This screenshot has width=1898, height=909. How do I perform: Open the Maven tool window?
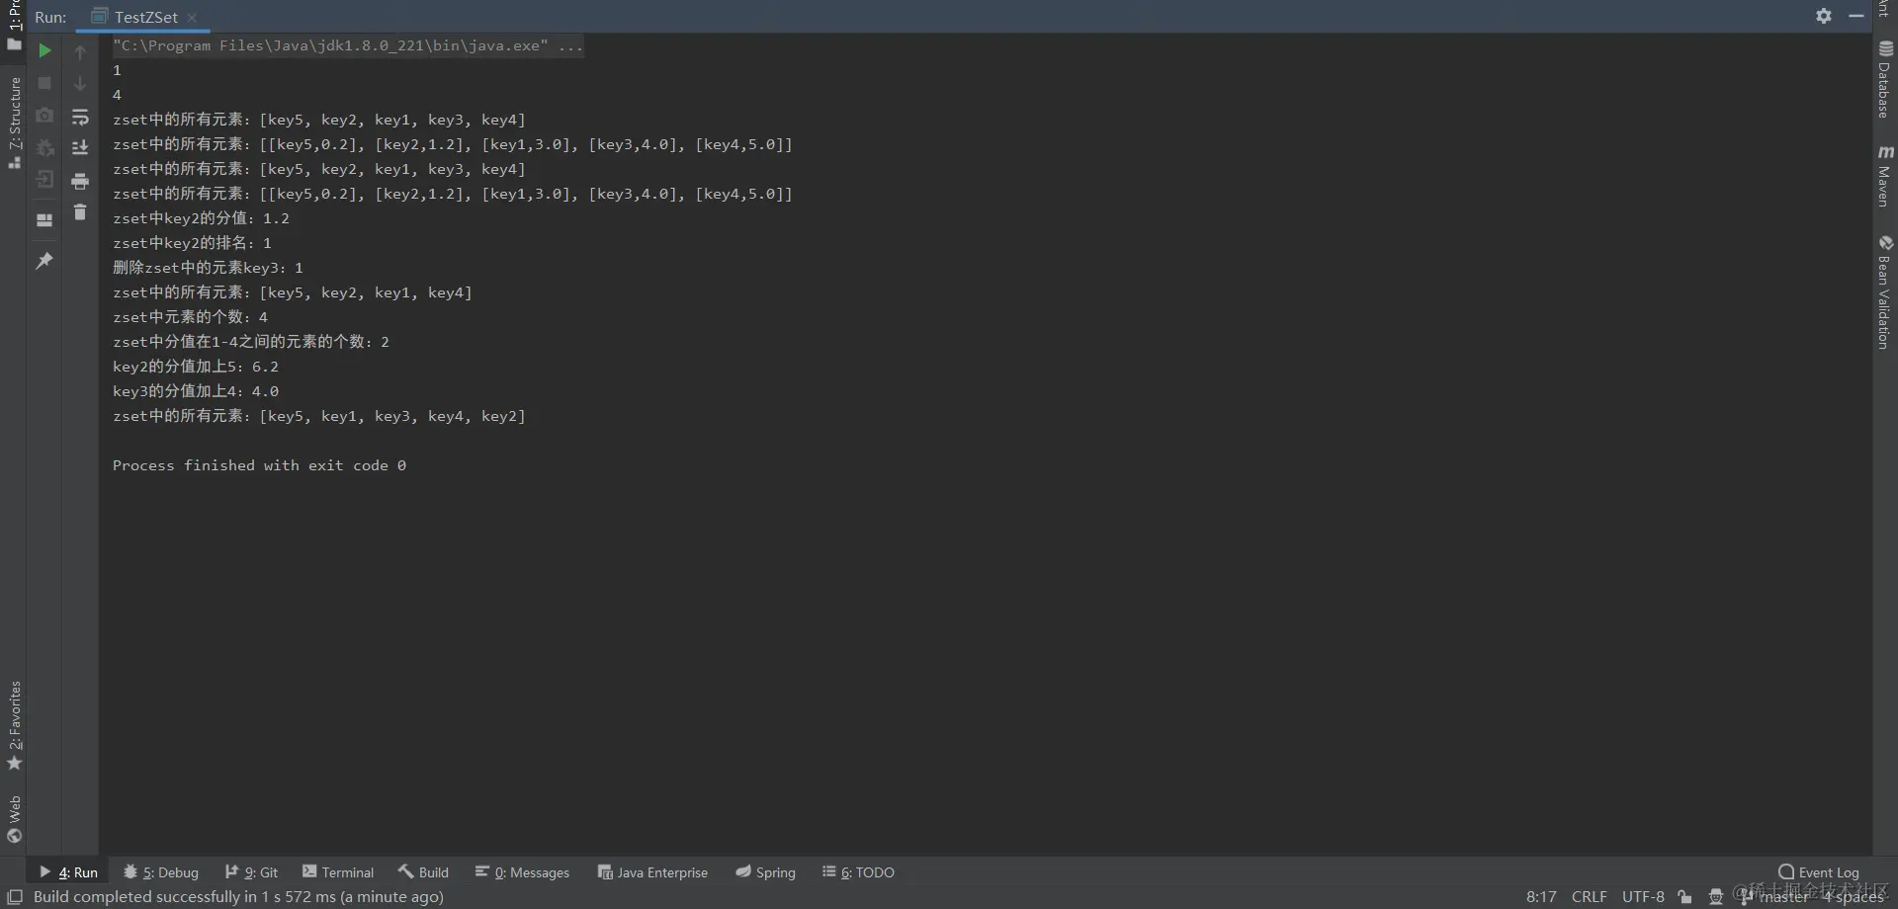pyautogui.click(x=1885, y=176)
